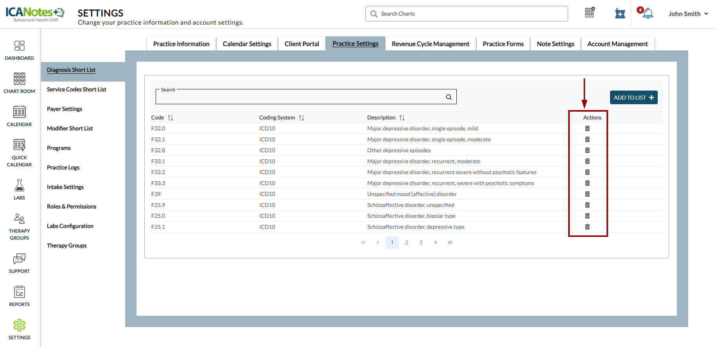Sort the list by Code column
Screen dimensions: 716x347
(170, 118)
